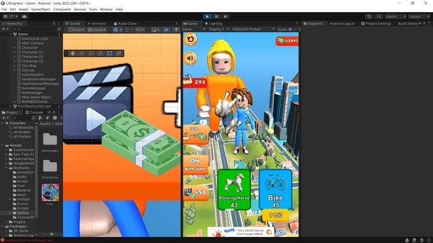Open the 1280x720 Portrait resolution dropdown
The height and width of the screenshot is (243, 433).
coord(253,29)
